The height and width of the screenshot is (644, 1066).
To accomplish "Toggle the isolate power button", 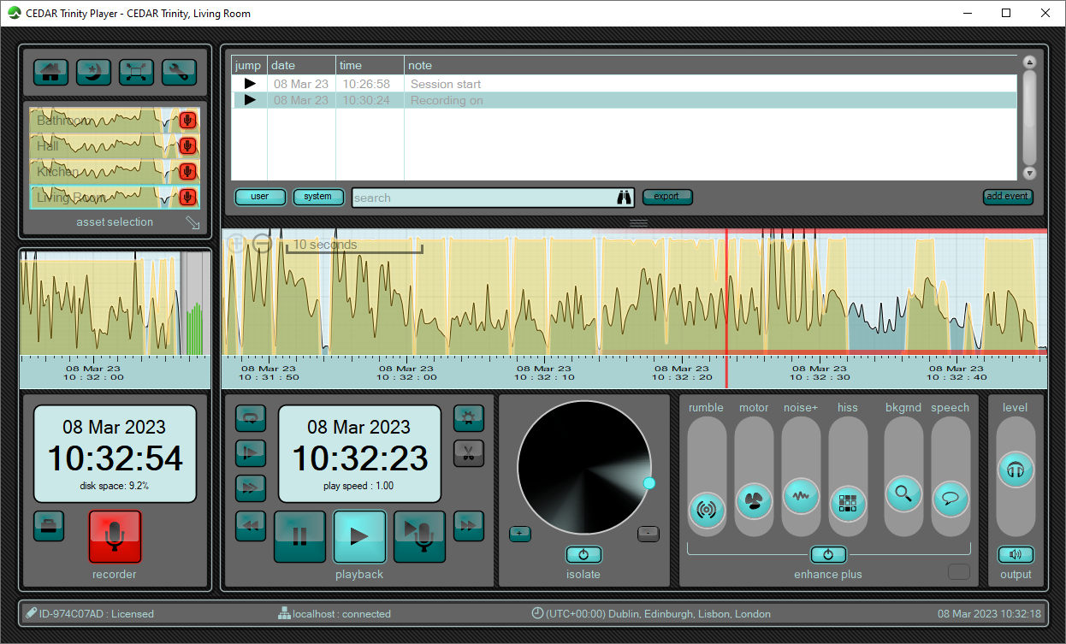I will click(583, 554).
